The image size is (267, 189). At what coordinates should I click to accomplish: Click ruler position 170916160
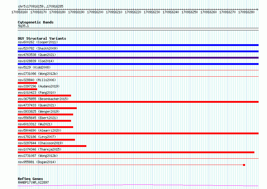(19, 12)
